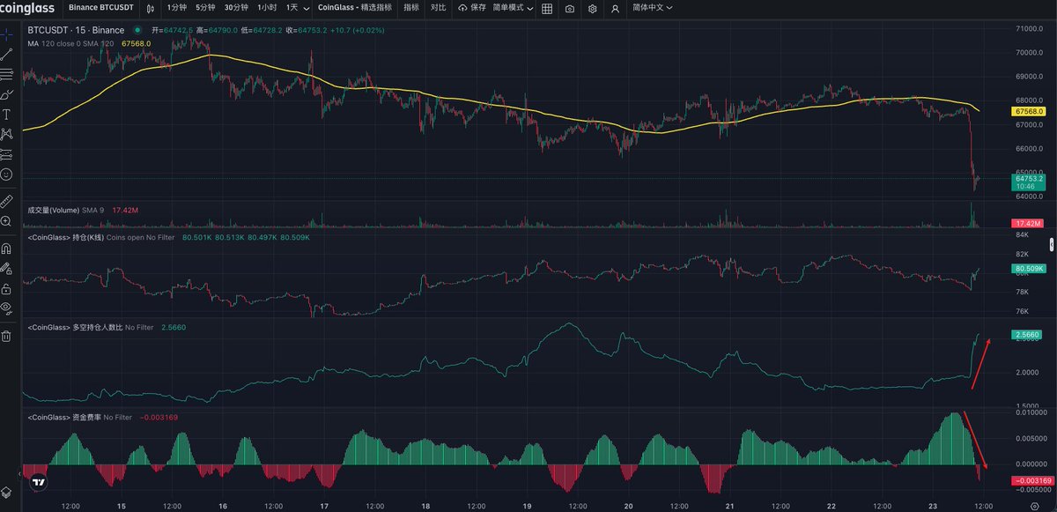Toggle magnet mode for drawings

pos(7,249)
